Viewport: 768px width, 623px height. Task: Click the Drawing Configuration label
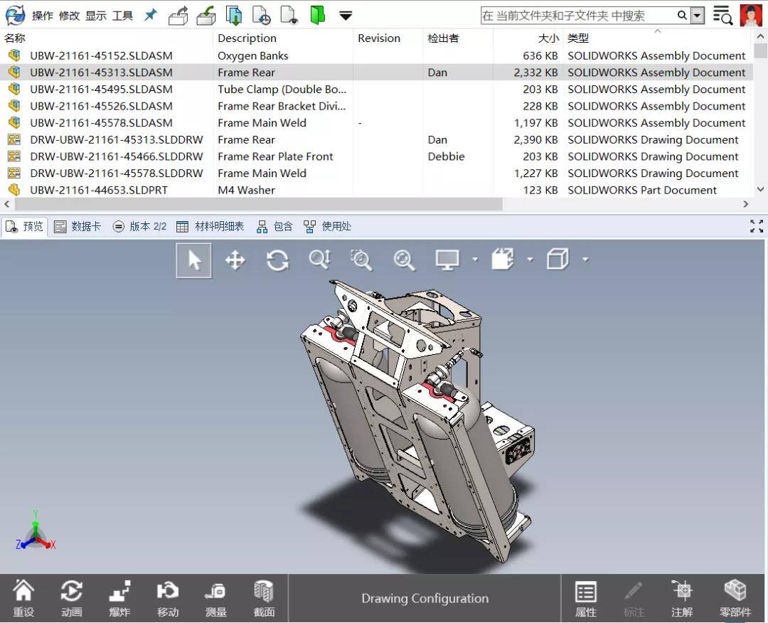tap(425, 599)
